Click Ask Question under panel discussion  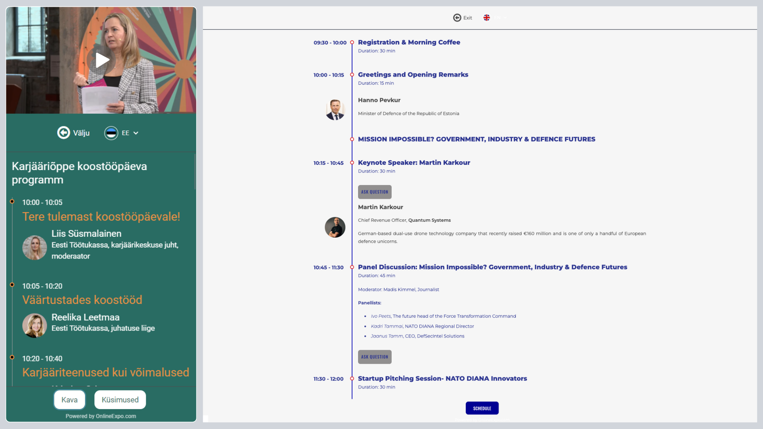coord(374,357)
